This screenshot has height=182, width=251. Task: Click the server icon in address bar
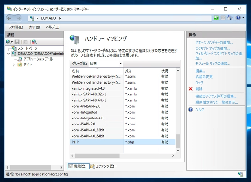point(32,18)
